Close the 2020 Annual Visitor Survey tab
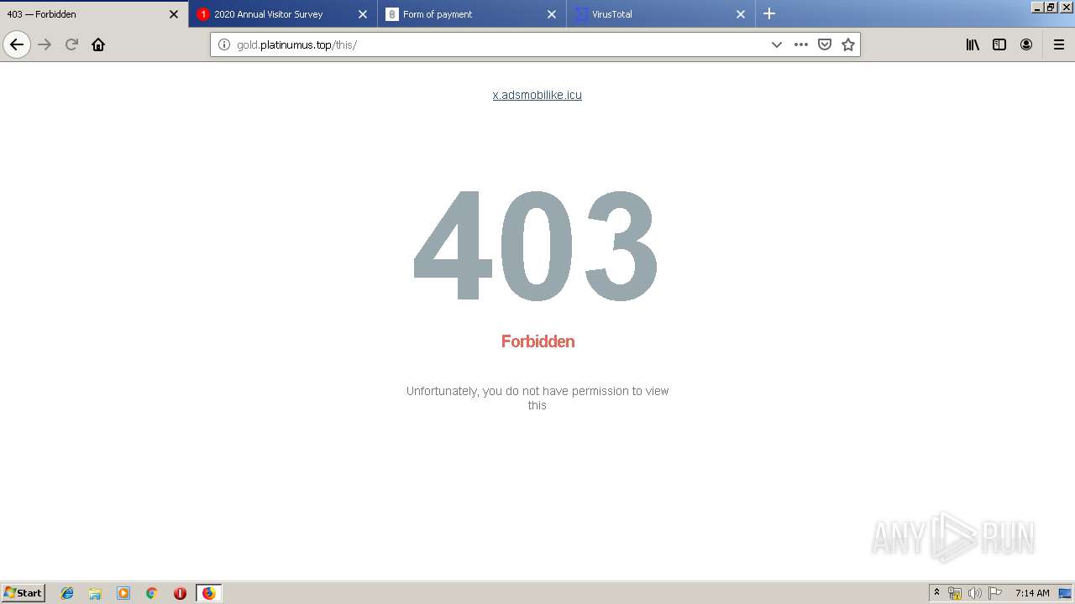This screenshot has height=604, width=1075. tap(363, 14)
